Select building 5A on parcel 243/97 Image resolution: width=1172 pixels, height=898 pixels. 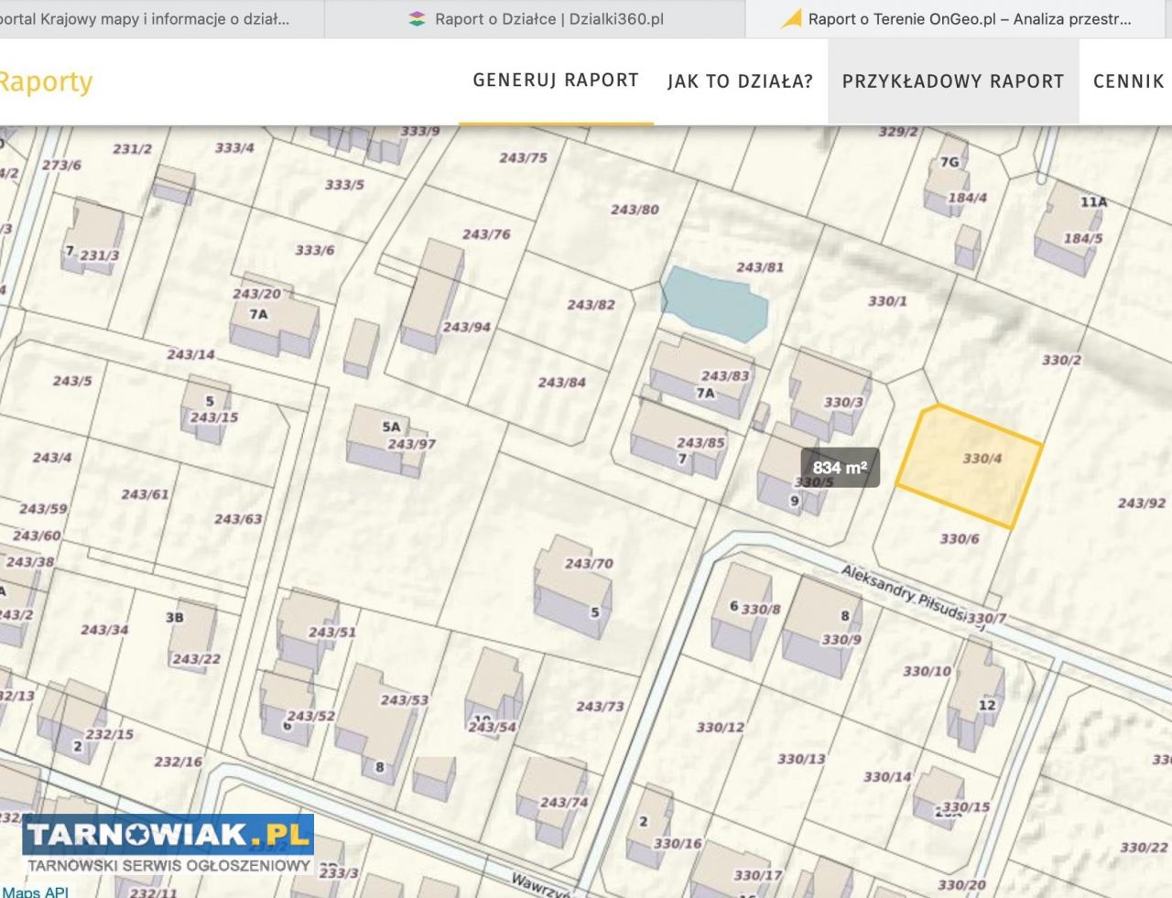pyautogui.click(x=385, y=439)
